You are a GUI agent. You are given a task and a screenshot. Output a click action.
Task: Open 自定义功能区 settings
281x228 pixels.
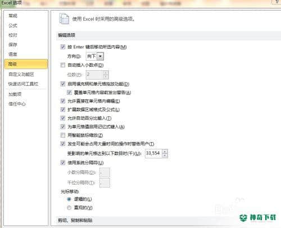21,74
